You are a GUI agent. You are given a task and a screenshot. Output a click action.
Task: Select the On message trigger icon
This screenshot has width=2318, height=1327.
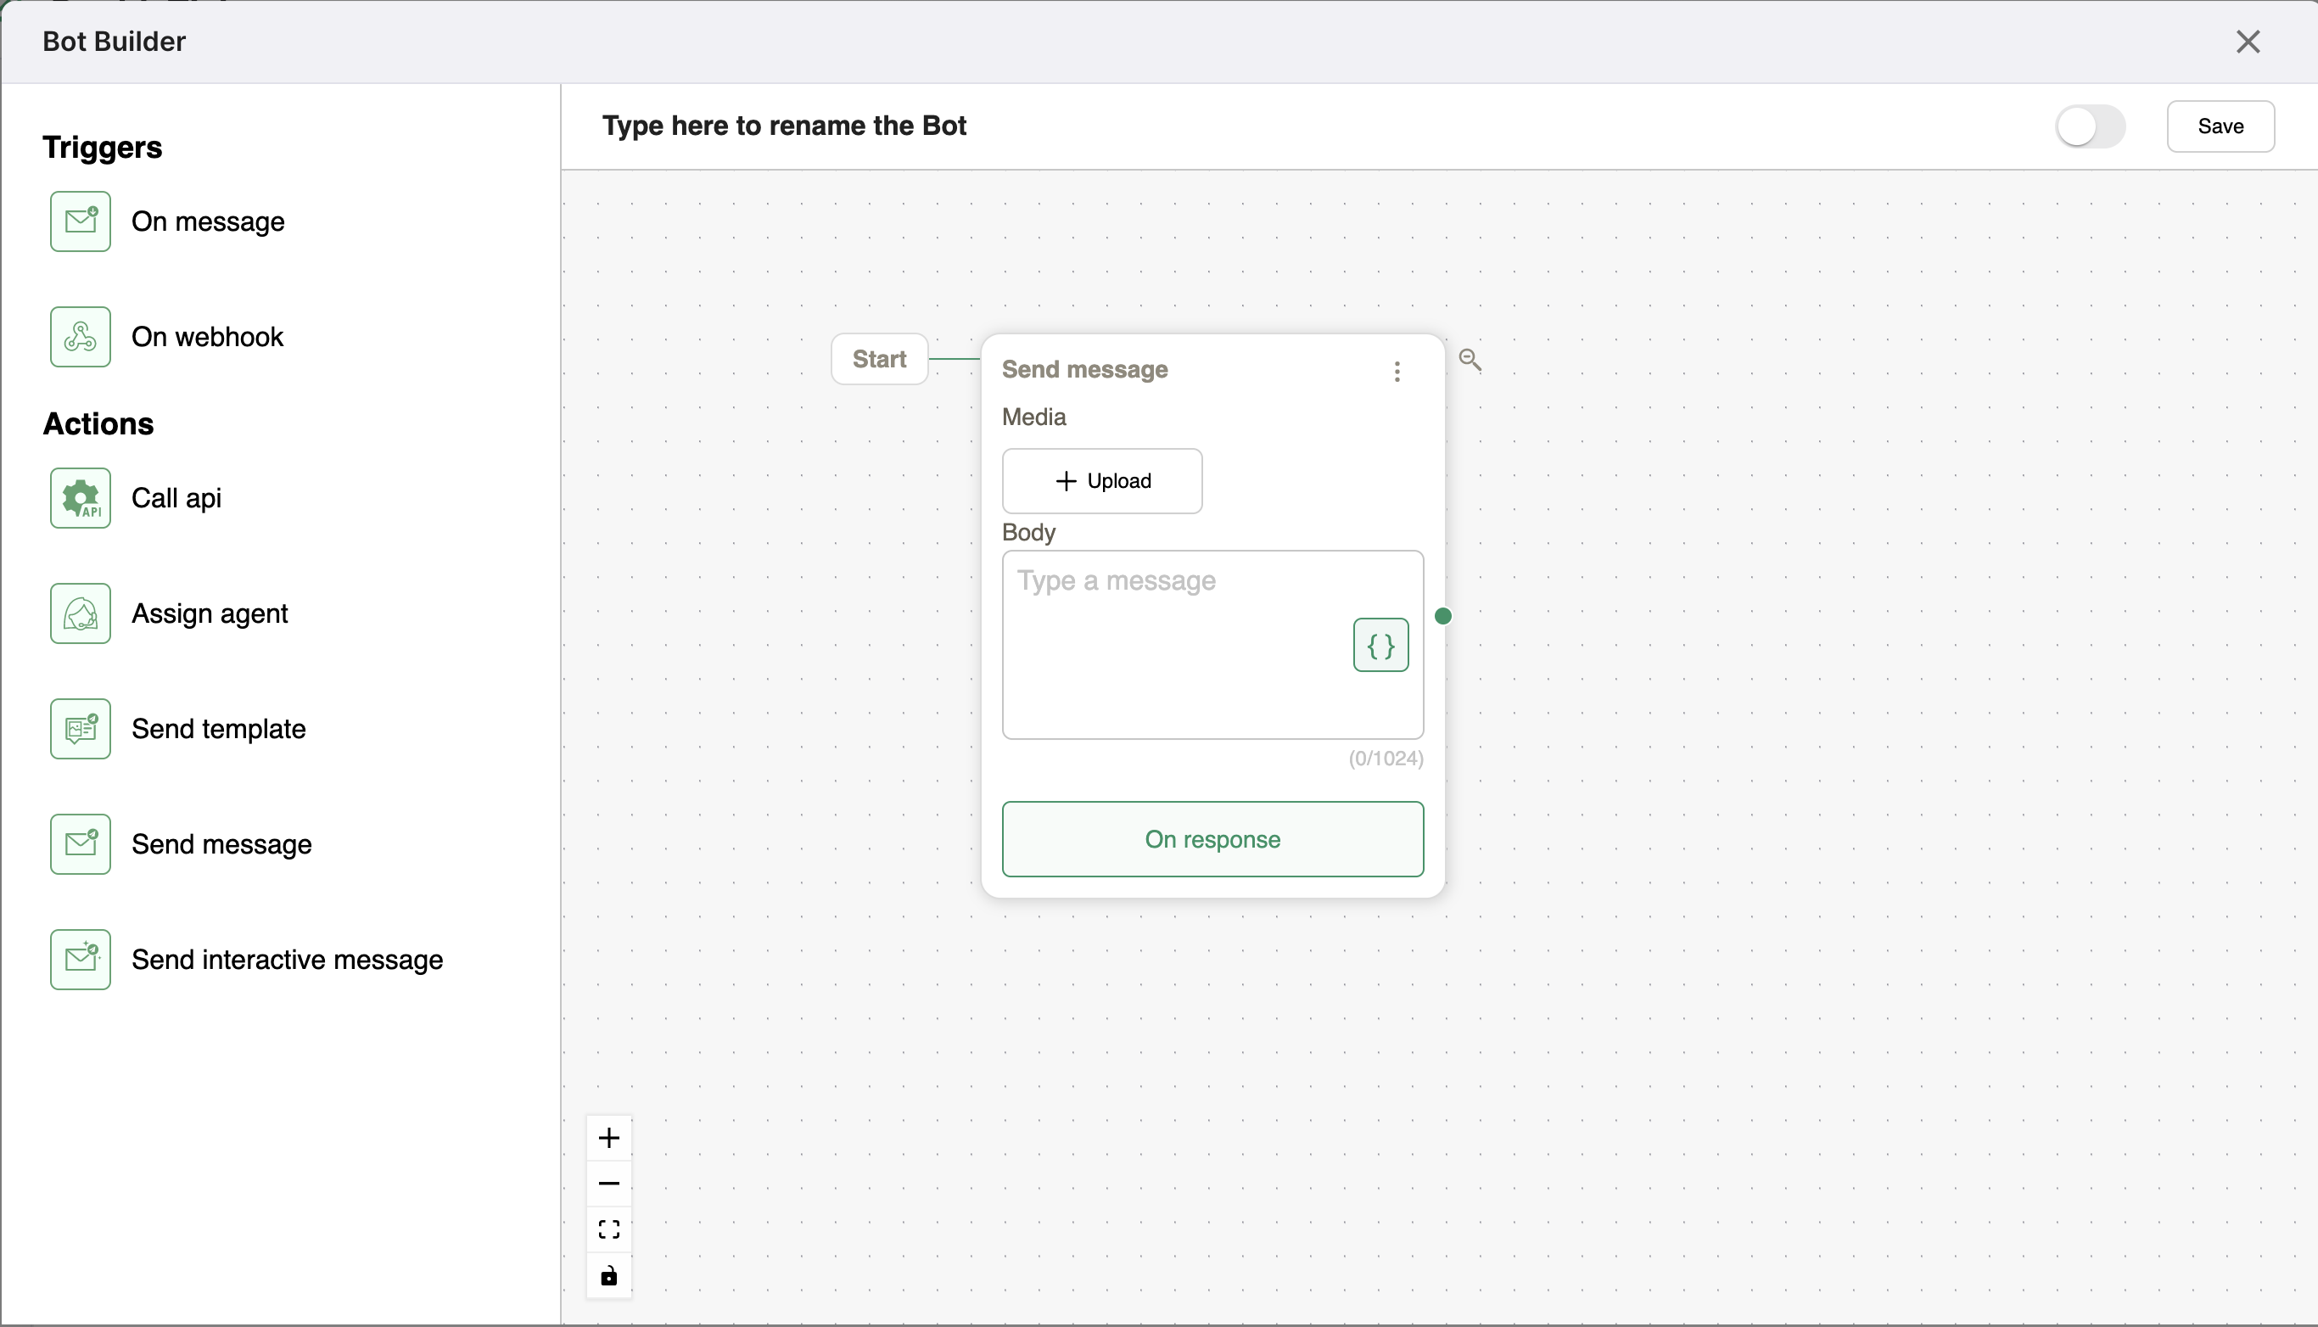point(81,221)
